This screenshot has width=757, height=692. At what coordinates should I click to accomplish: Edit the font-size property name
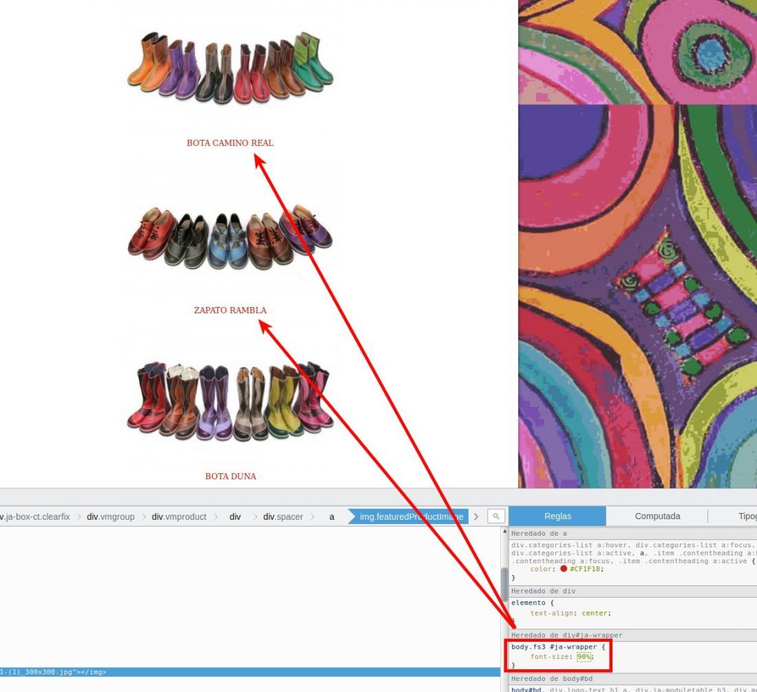pyautogui.click(x=549, y=657)
